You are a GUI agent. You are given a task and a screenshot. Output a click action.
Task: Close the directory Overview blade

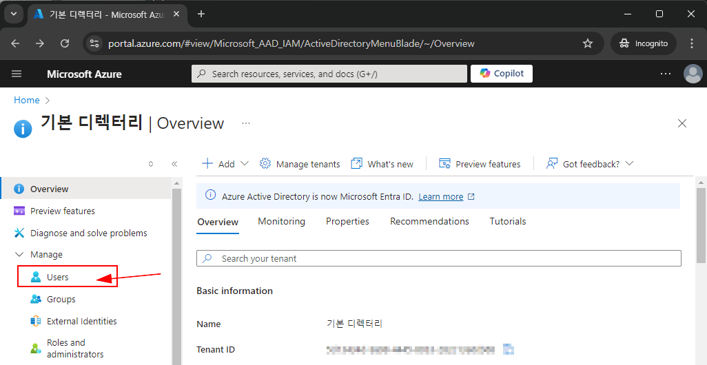point(682,123)
